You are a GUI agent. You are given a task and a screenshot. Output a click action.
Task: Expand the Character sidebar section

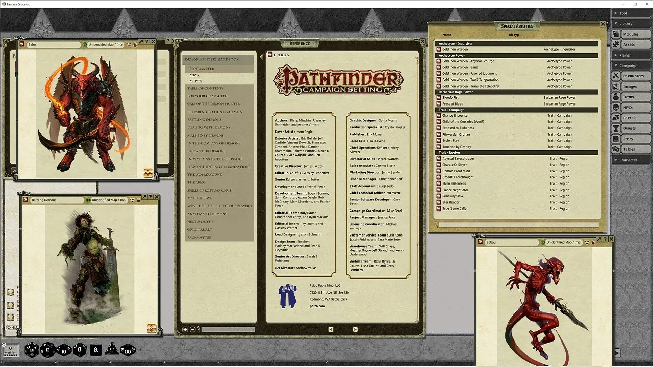pyautogui.click(x=632, y=160)
